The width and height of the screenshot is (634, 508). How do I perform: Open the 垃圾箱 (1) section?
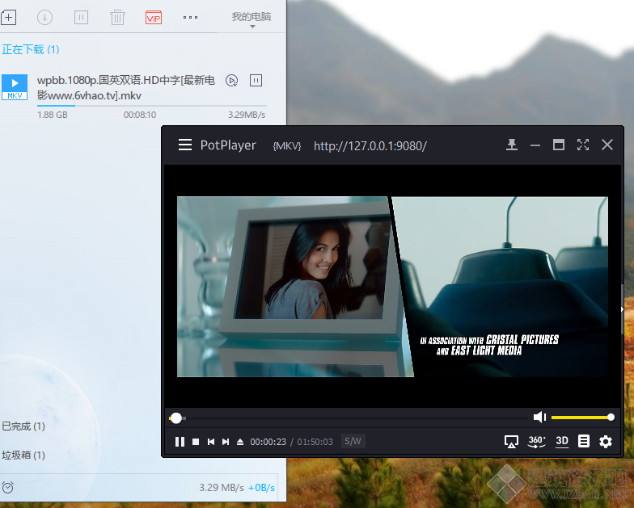[x=23, y=456]
